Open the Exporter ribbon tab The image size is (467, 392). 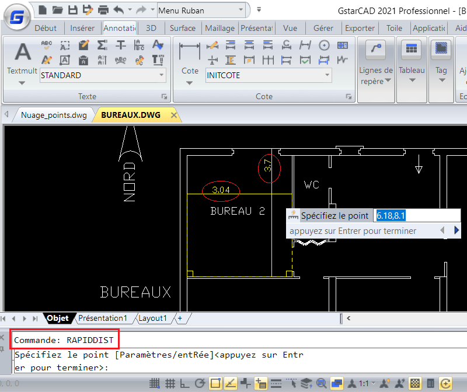click(x=360, y=28)
